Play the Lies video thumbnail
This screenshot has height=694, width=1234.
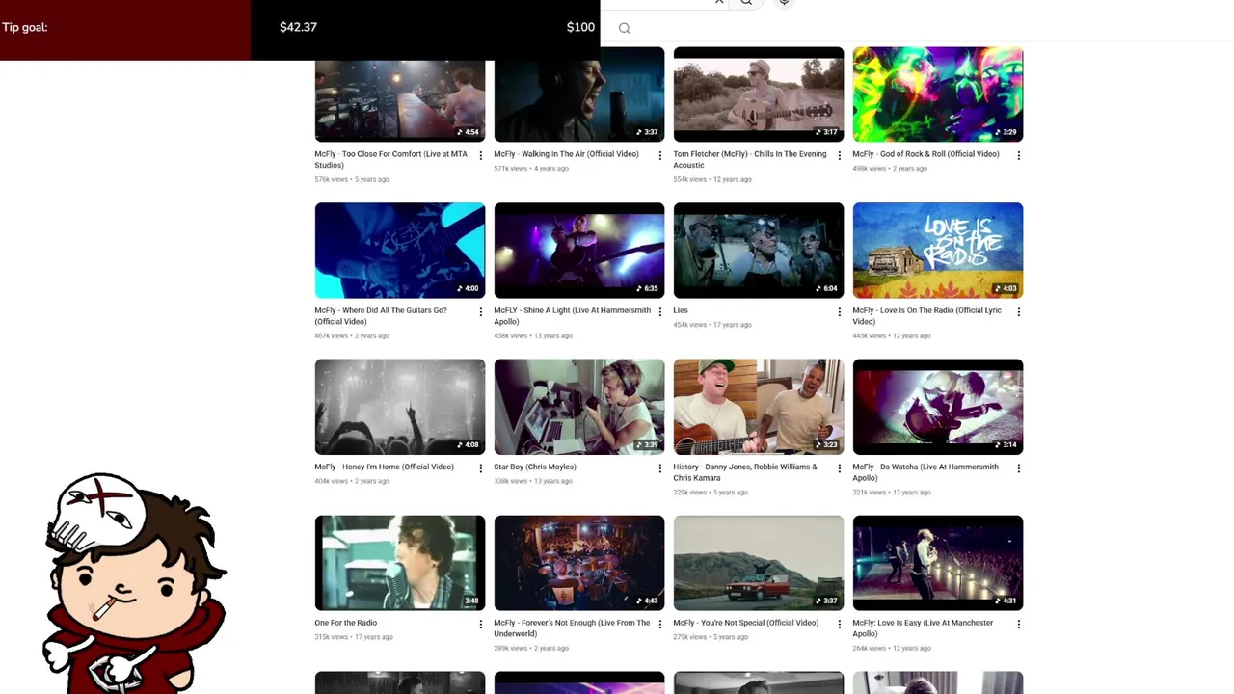[x=759, y=251]
